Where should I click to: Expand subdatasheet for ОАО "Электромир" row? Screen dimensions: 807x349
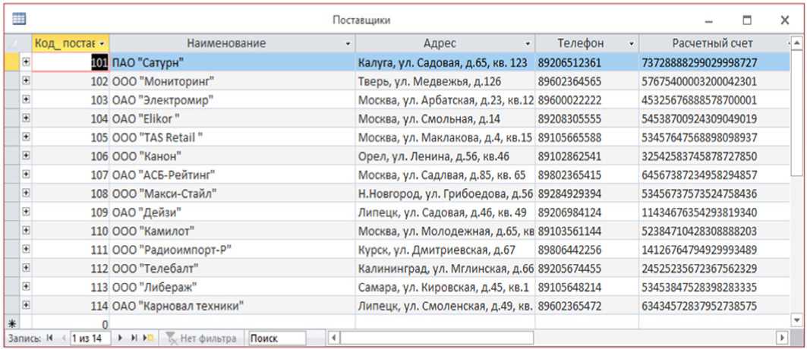(27, 99)
